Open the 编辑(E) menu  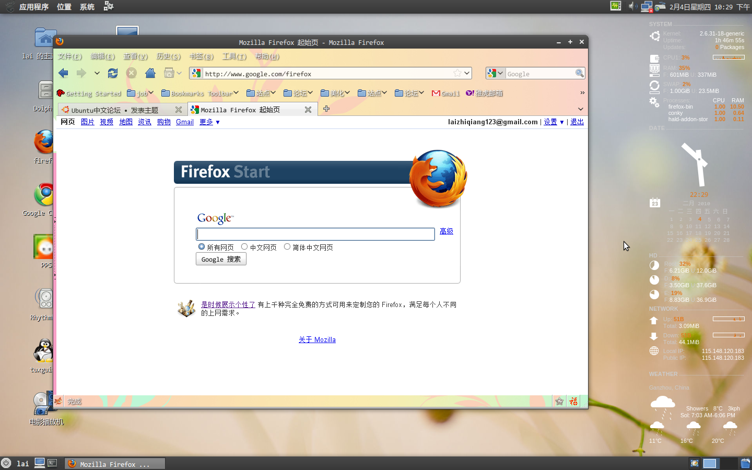(102, 56)
